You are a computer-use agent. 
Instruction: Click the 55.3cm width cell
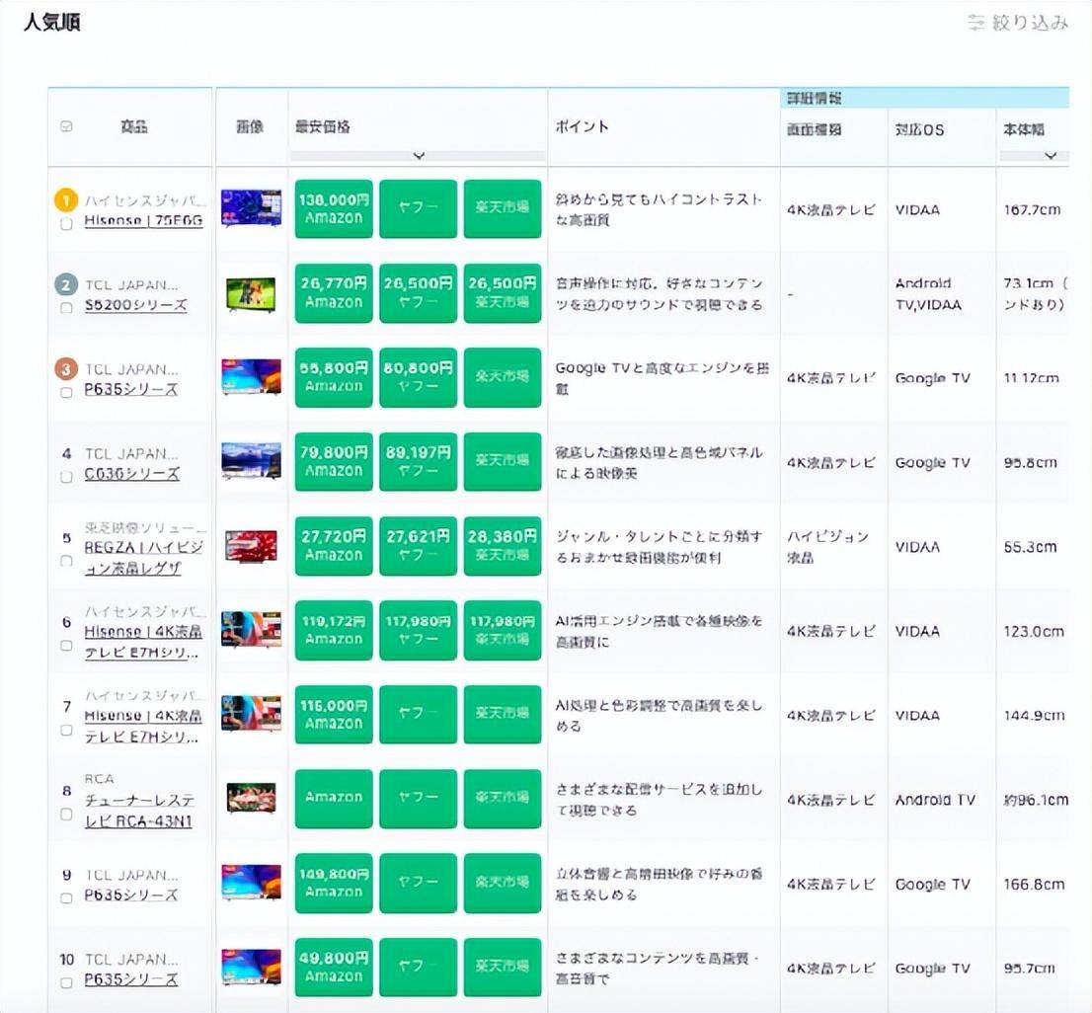1030,547
